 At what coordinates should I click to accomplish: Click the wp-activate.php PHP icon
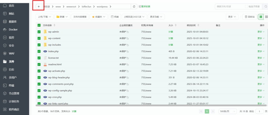click(45, 71)
